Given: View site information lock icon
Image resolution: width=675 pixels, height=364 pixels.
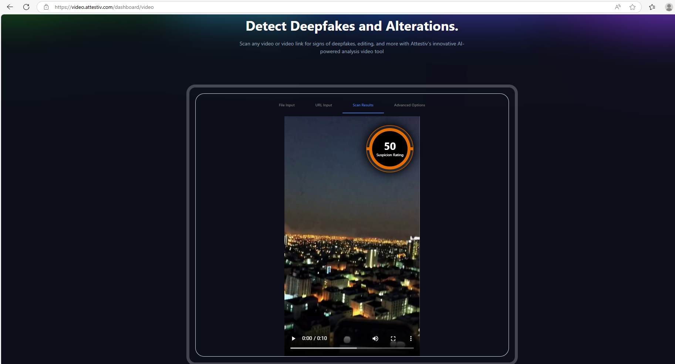Looking at the screenshot, I should point(46,7).
